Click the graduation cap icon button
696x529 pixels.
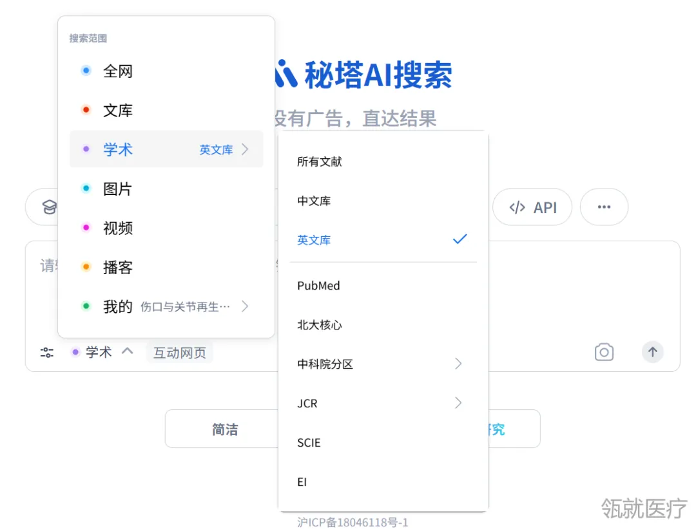click(x=49, y=207)
